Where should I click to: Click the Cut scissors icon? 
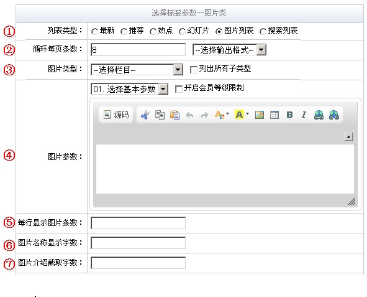pos(145,115)
